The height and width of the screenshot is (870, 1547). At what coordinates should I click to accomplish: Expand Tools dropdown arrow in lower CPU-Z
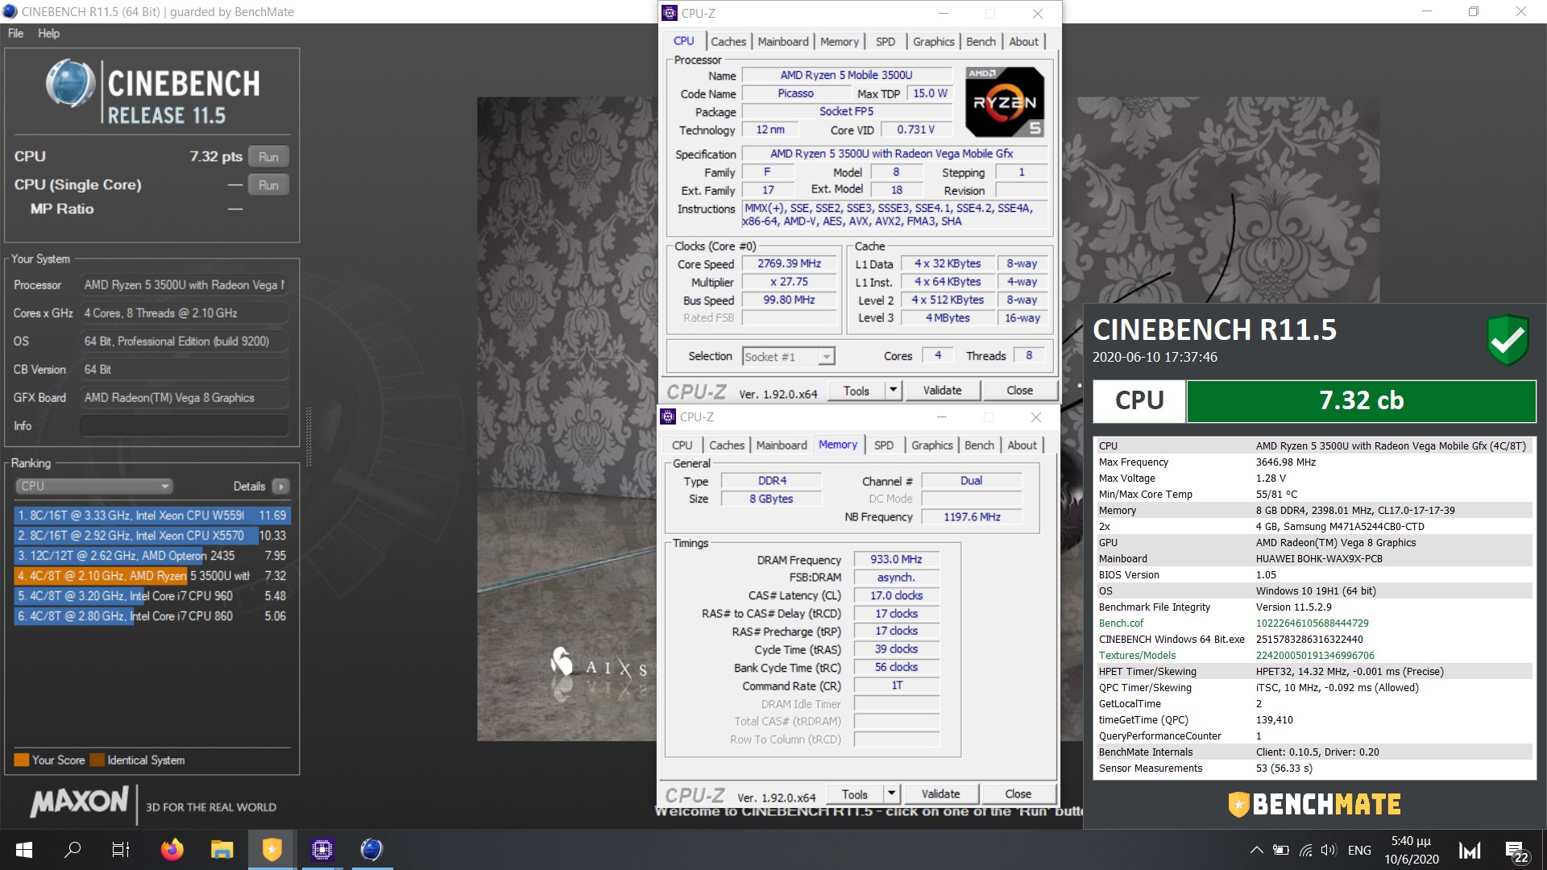[x=891, y=794]
